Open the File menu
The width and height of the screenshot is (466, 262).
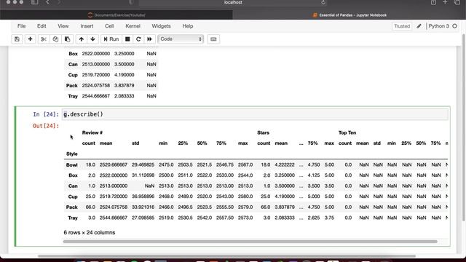click(x=21, y=26)
